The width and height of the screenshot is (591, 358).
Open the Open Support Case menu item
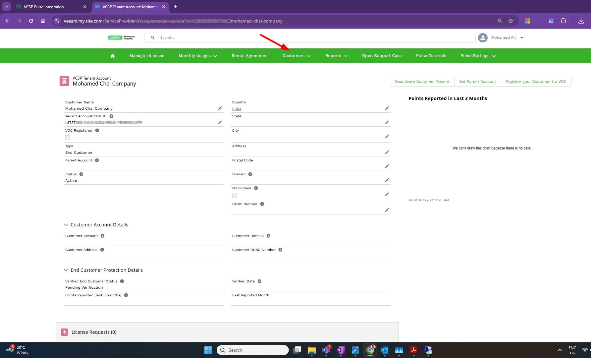(x=382, y=56)
